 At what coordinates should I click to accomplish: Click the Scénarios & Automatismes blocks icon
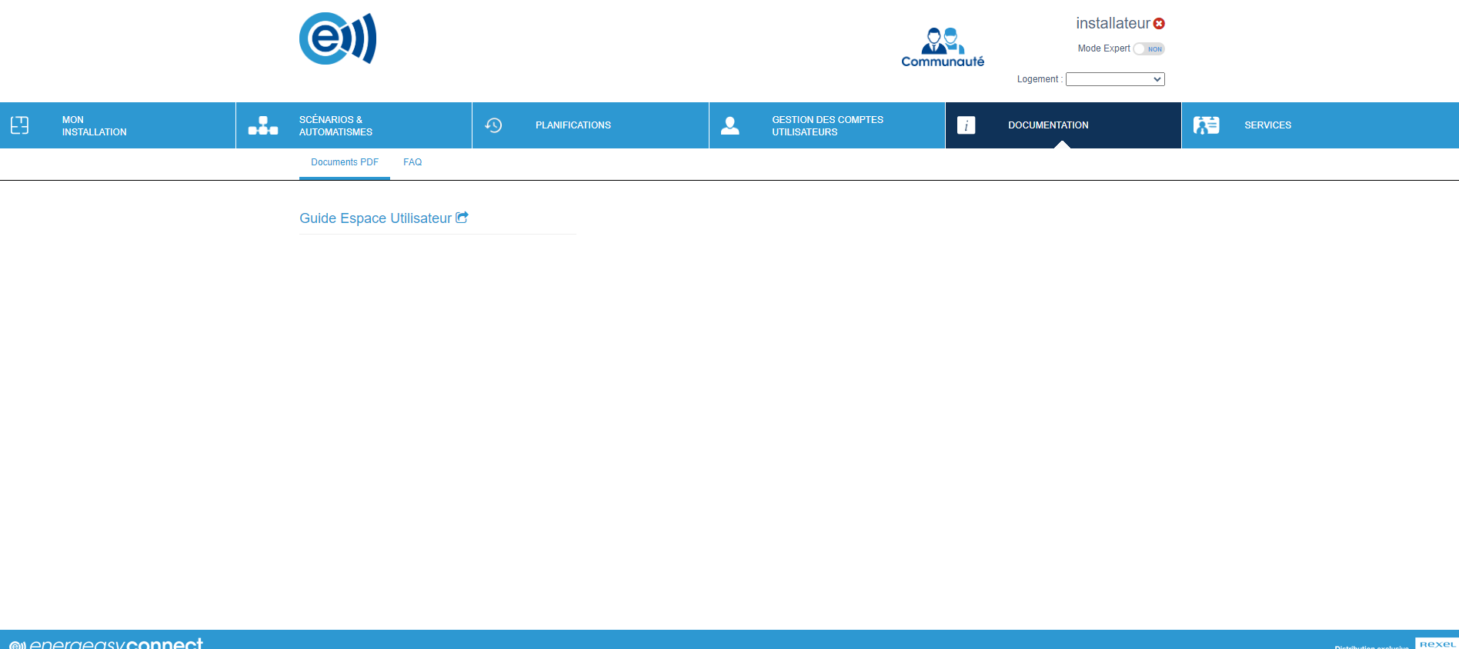tap(263, 125)
